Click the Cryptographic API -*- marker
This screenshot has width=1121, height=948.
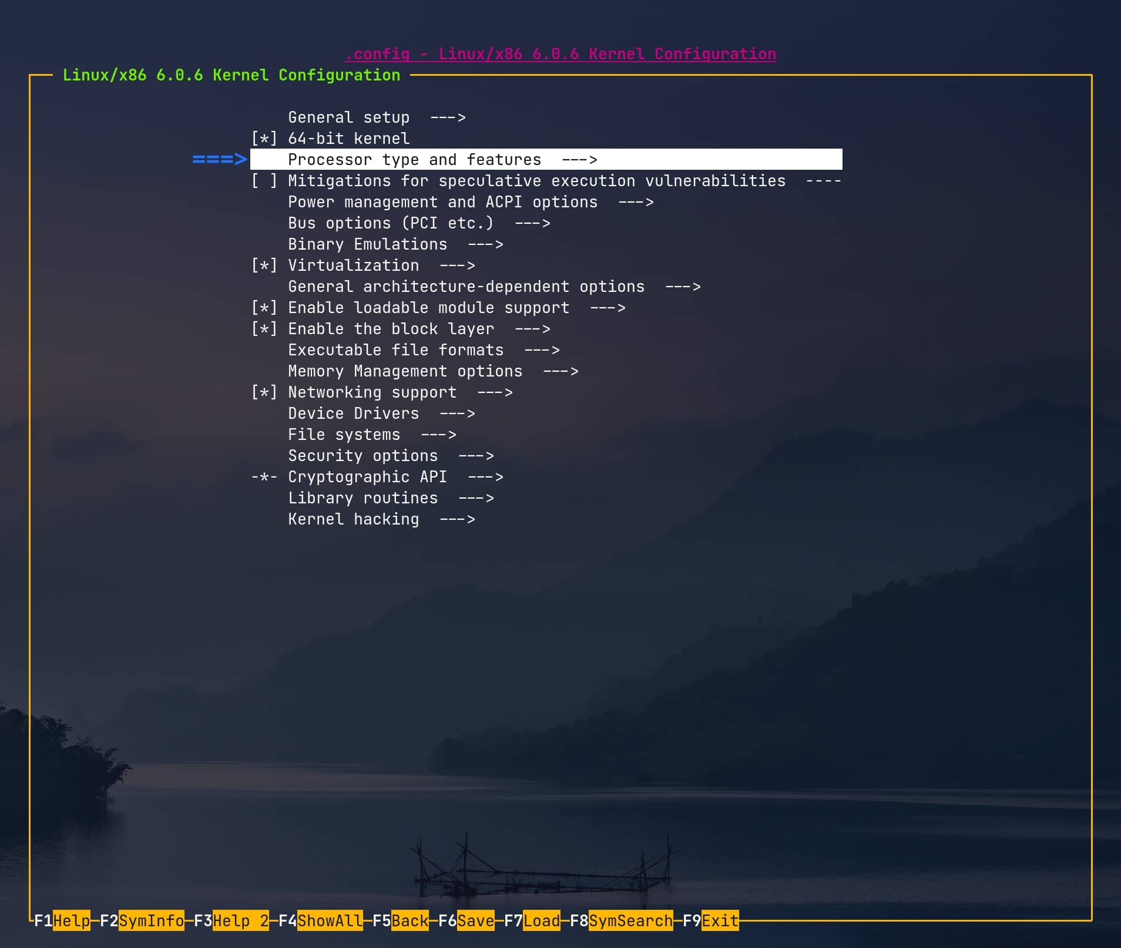click(264, 477)
